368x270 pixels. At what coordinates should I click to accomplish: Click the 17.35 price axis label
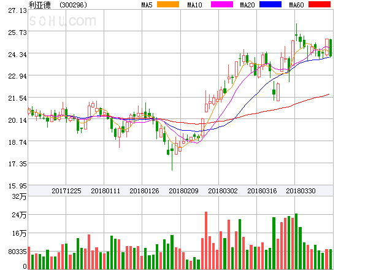17,164
